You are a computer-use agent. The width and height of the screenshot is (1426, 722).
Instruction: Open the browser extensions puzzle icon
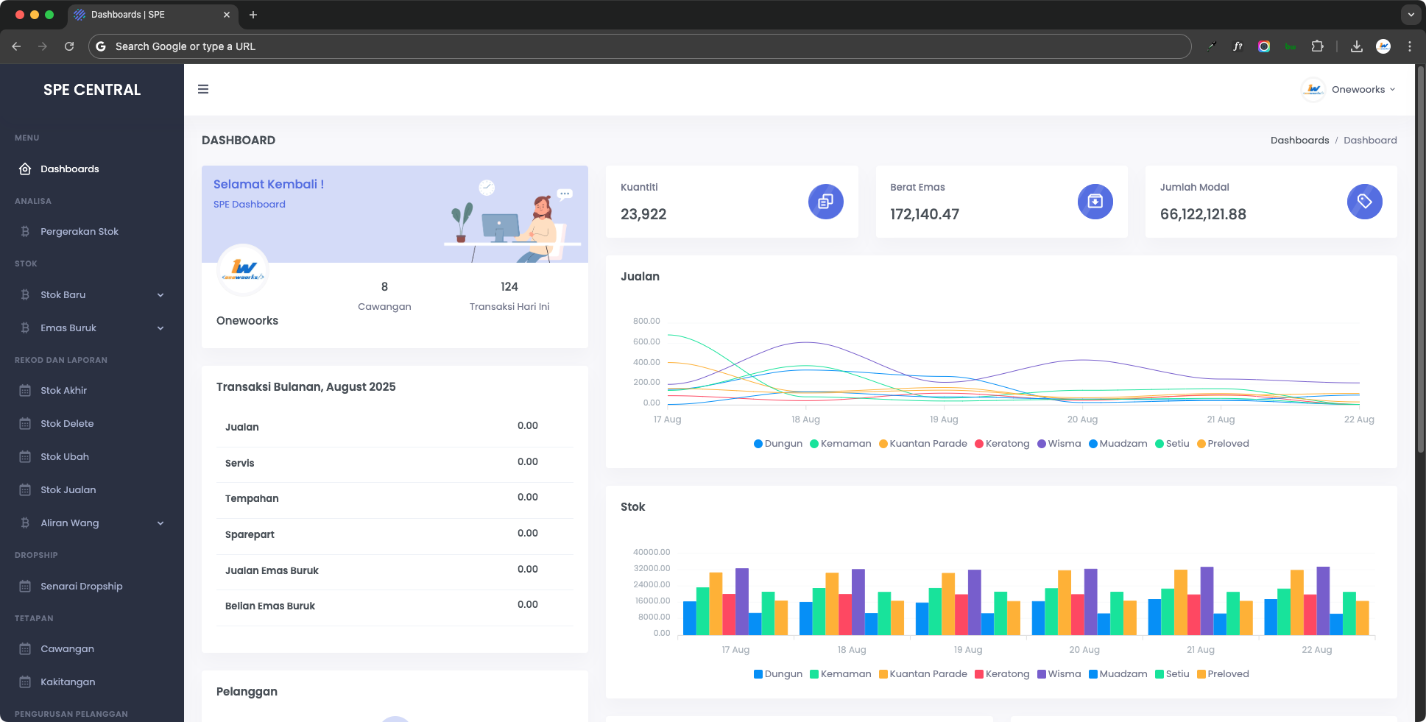1317,46
